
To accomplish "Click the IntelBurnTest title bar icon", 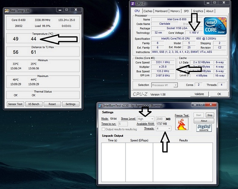I will 100,106.
